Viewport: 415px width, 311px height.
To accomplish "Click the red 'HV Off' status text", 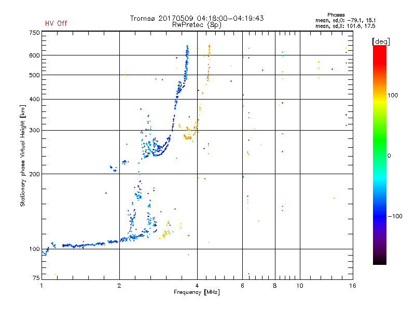I will pyautogui.click(x=56, y=23).
